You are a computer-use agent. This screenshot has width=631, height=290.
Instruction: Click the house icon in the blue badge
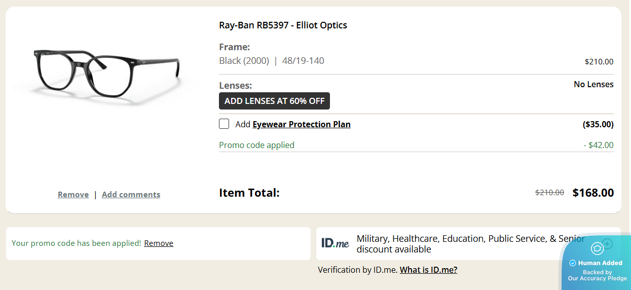pos(597,248)
